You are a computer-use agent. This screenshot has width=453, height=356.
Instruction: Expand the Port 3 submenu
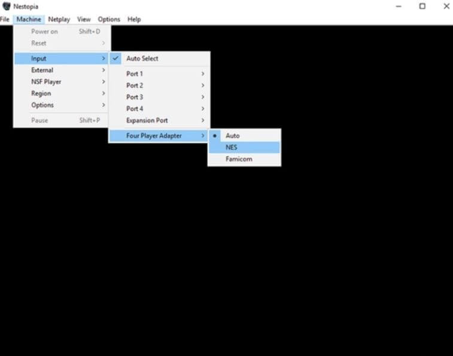(159, 97)
